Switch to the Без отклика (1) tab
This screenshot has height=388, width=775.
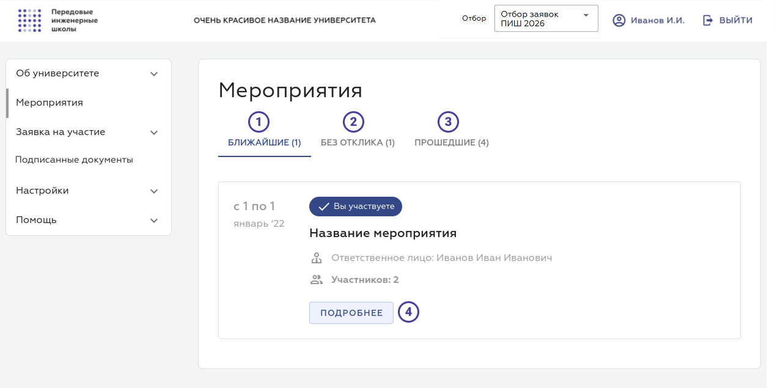358,142
